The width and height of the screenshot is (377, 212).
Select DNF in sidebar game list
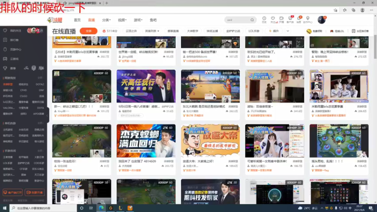point(41,90)
